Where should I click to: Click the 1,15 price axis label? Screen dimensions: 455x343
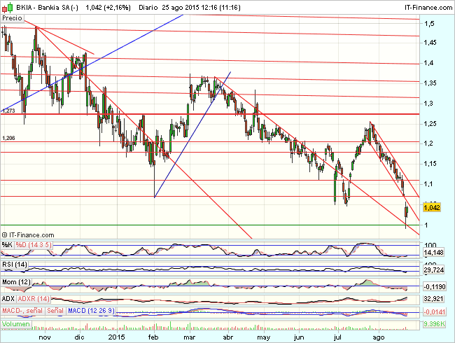430,164
